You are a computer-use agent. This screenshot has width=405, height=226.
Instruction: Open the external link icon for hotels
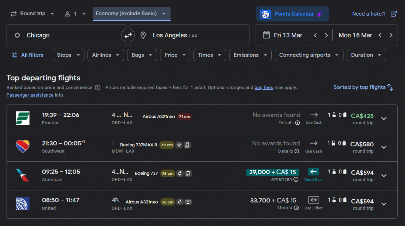tap(394, 14)
